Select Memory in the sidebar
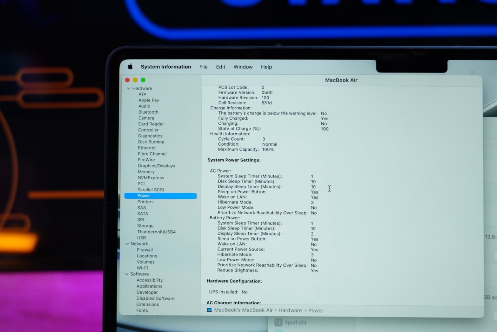Viewport: 497px width, 332px height. (x=146, y=172)
